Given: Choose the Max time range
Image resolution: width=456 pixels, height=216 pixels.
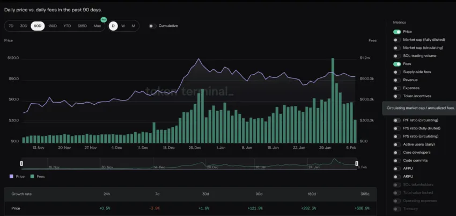Looking at the screenshot, I should [97, 26].
